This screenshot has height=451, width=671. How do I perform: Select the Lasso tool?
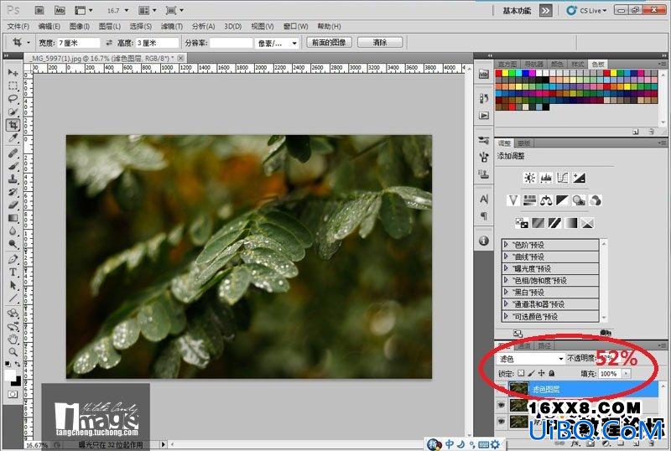[13, 99]
